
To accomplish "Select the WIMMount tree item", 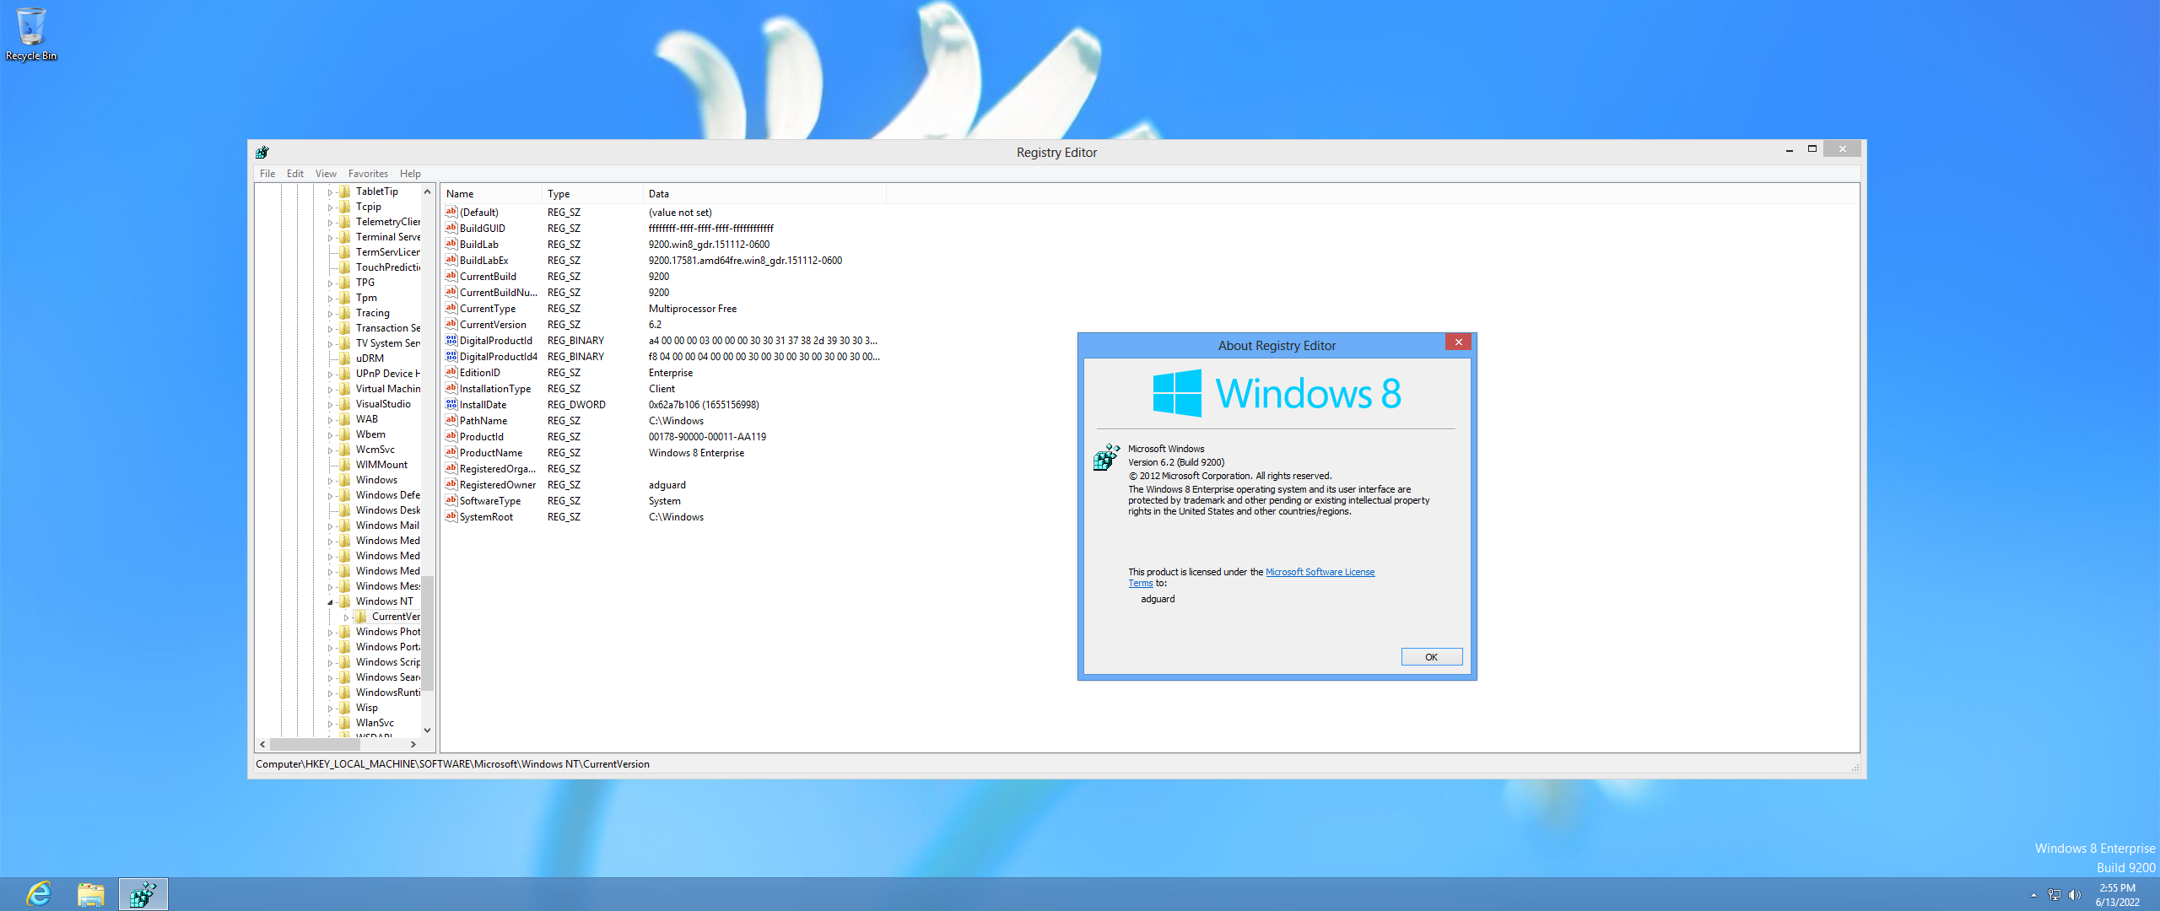I will click(381, 464).
